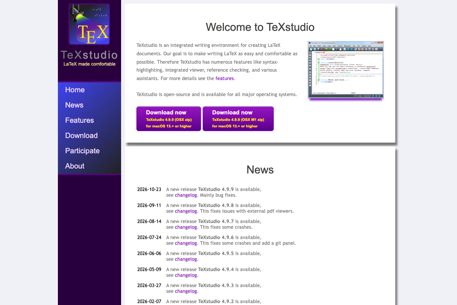
Task: Click Download now TeXstudio 4.9.9 (OSX M1 zip)
Action: pos(238,119)
